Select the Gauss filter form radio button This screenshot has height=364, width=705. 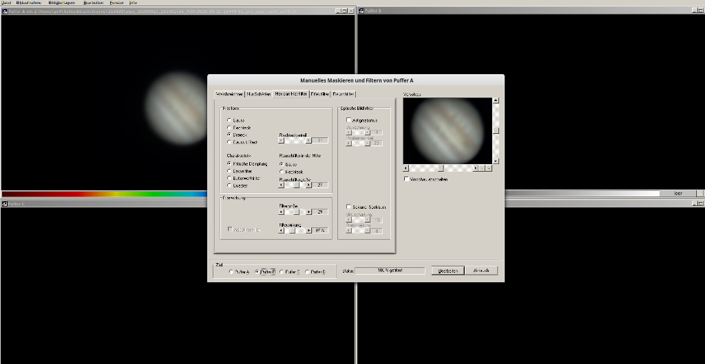tap(229, 120)
